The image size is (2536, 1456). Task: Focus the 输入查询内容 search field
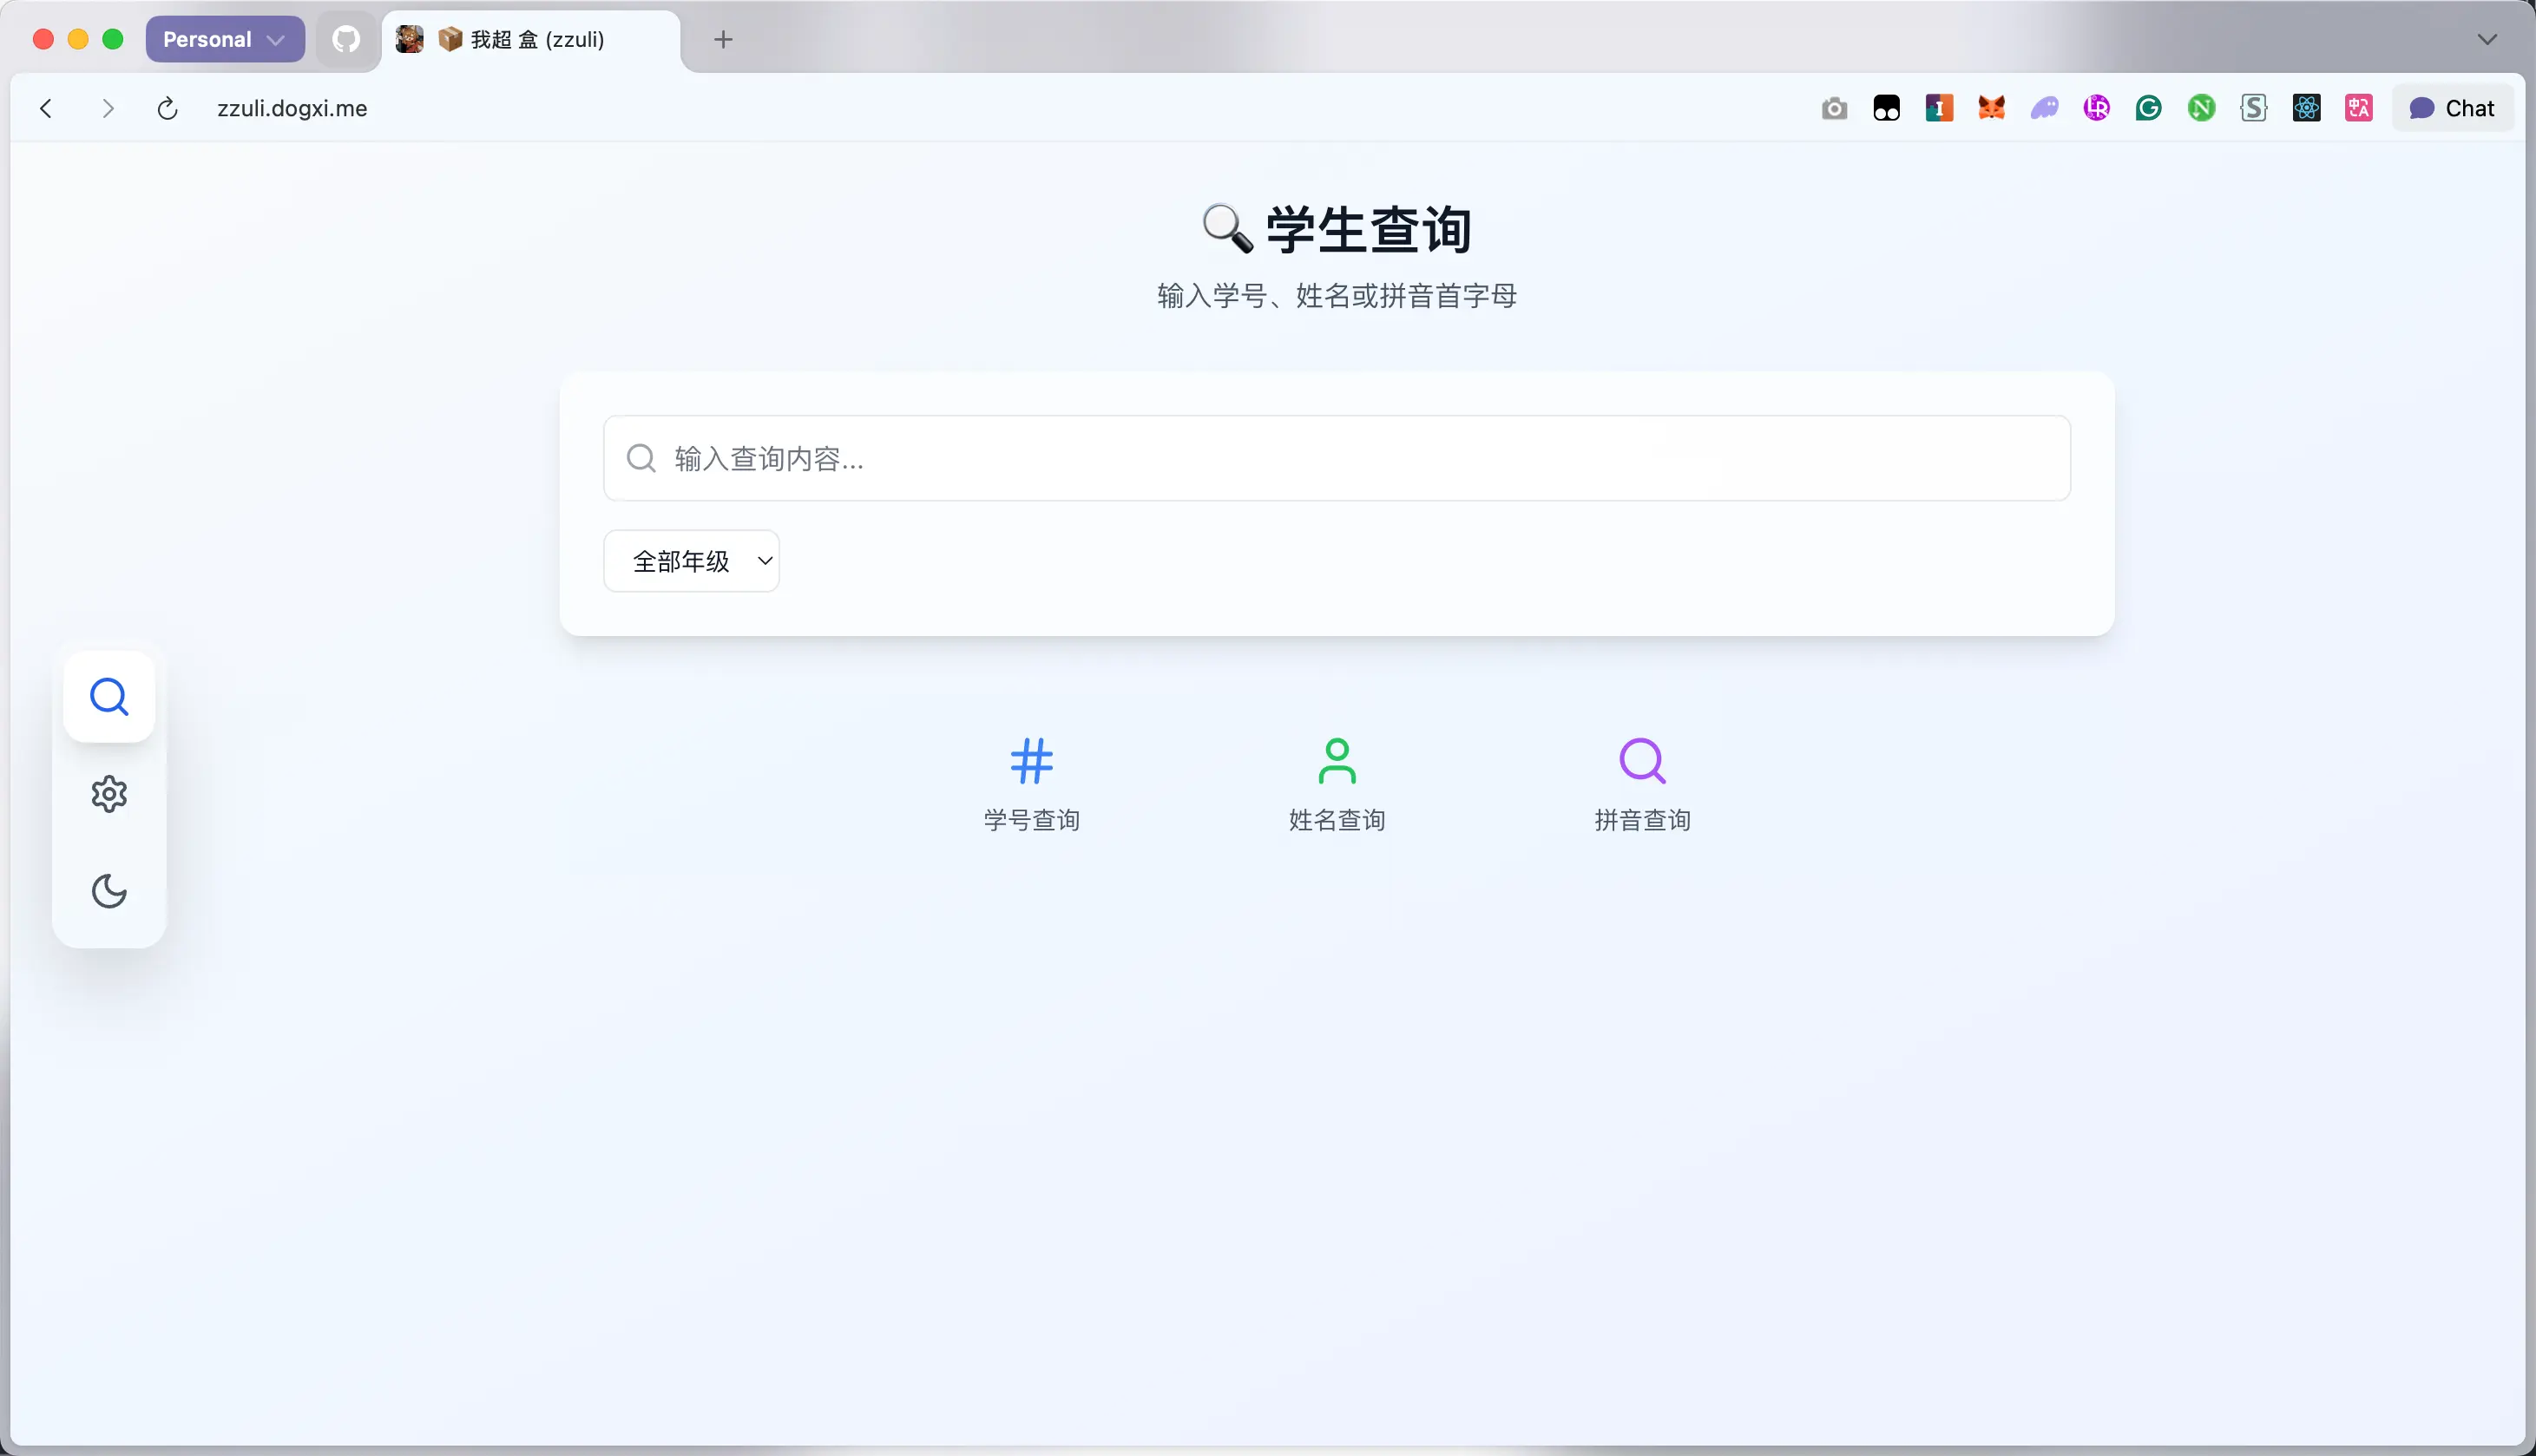tap(1336, 458)
